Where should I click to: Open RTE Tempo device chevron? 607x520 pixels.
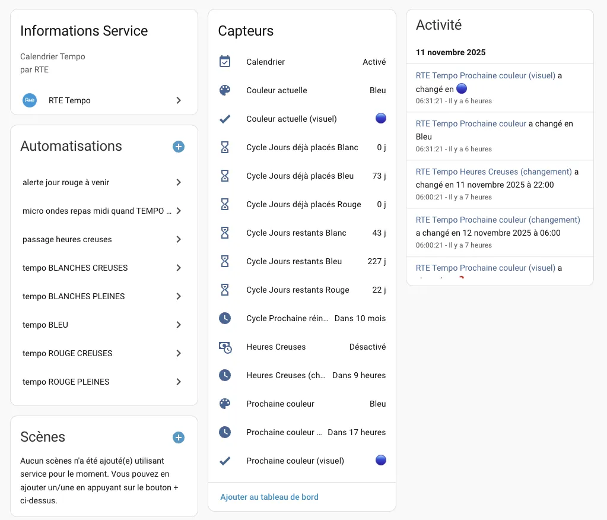point(179,100)
